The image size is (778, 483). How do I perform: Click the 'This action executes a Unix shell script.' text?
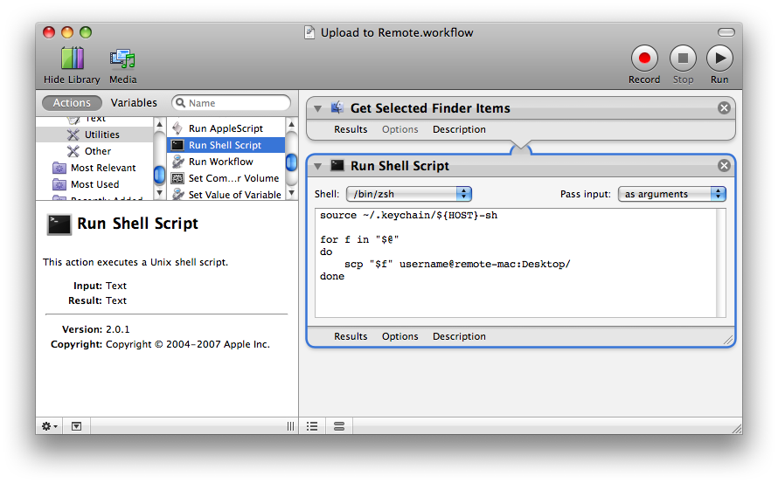point(135,262)
